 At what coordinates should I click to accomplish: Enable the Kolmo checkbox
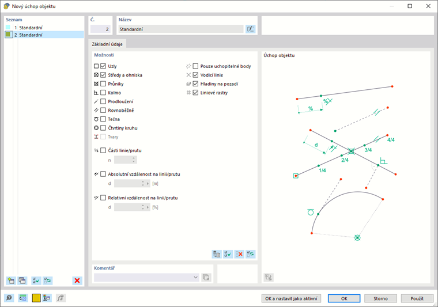coord(103,93)
